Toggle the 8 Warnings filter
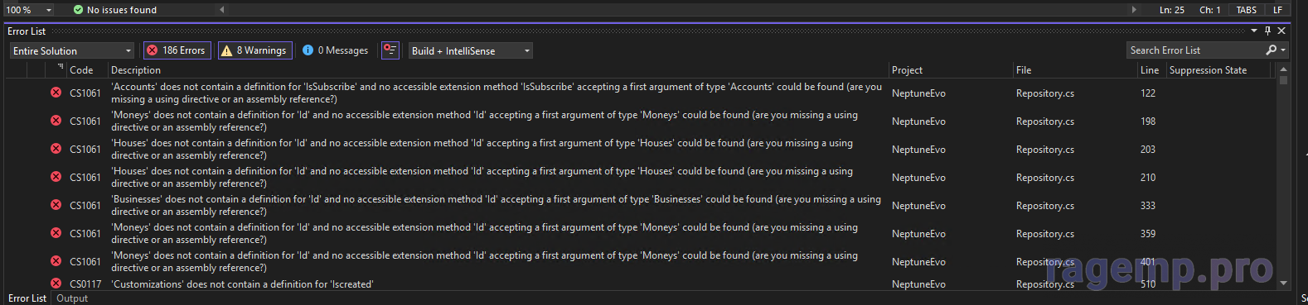Image resolution: width=1308 pixels, height=305 pixels. tap(254, 50)
